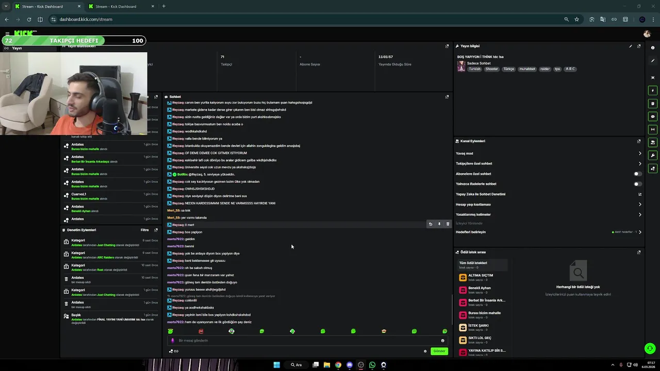
Task: Toggle the wrench sidebar panel icon
Action: pos(653,155)
